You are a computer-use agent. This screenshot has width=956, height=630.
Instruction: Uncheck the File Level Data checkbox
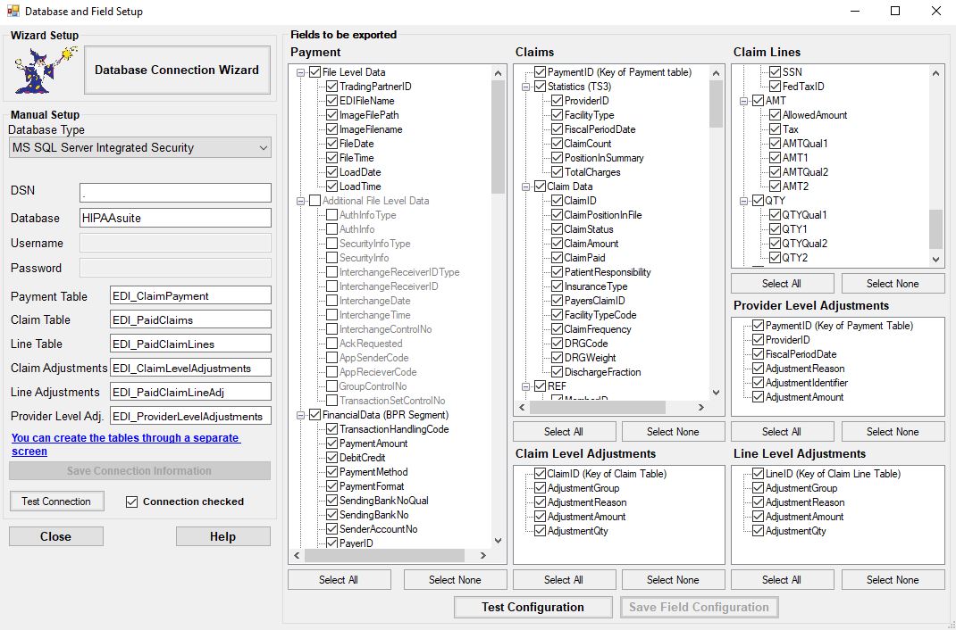coord(314,71)
